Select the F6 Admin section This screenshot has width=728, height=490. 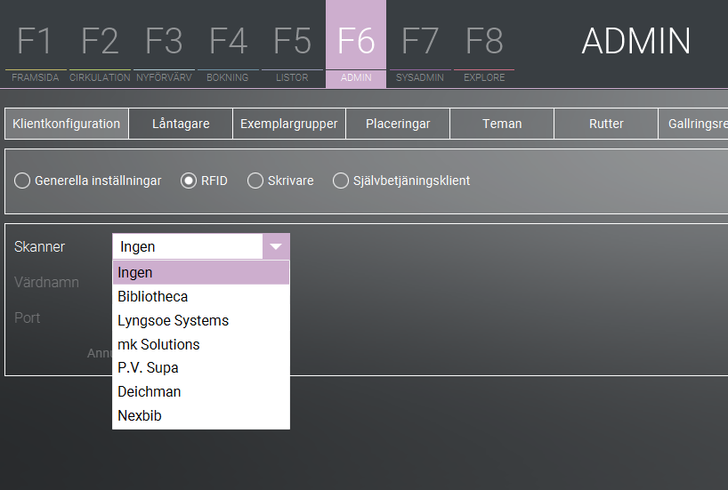point(356,44)
